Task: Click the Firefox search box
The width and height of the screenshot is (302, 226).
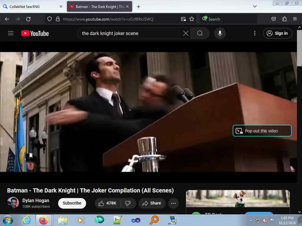Action: click(228, 19)
